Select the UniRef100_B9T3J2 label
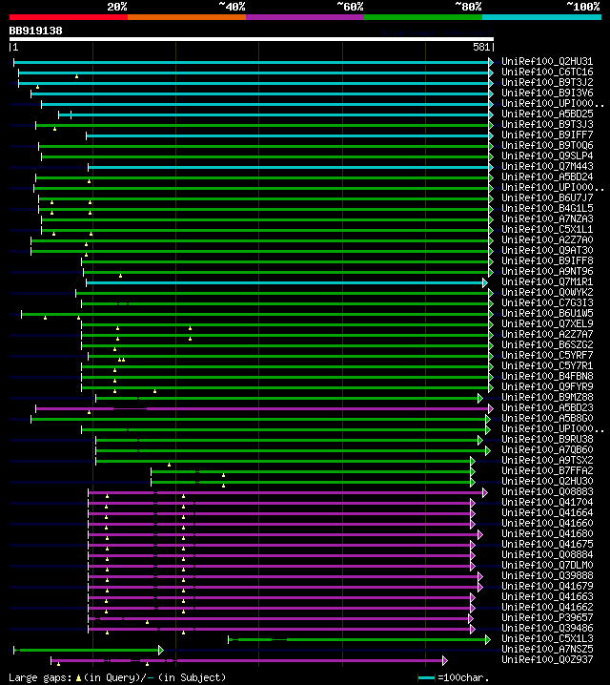Viewport: 610px width, 685px height. 547,83
